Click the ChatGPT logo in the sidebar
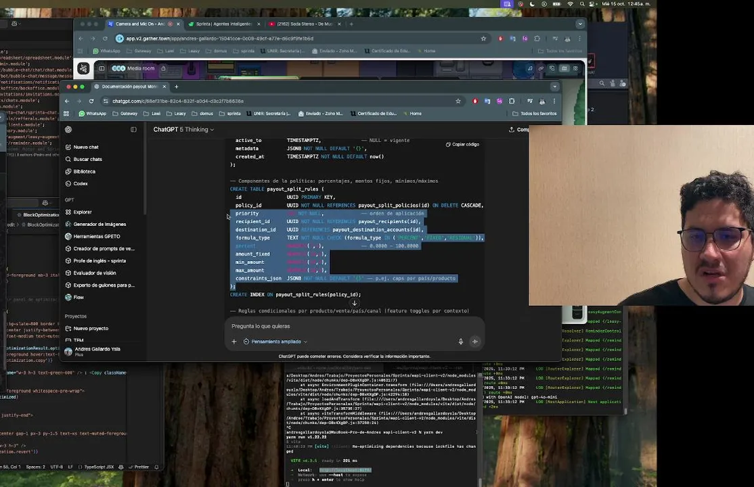754x487 pixels. pyautogui.click(x=68, y=129)
